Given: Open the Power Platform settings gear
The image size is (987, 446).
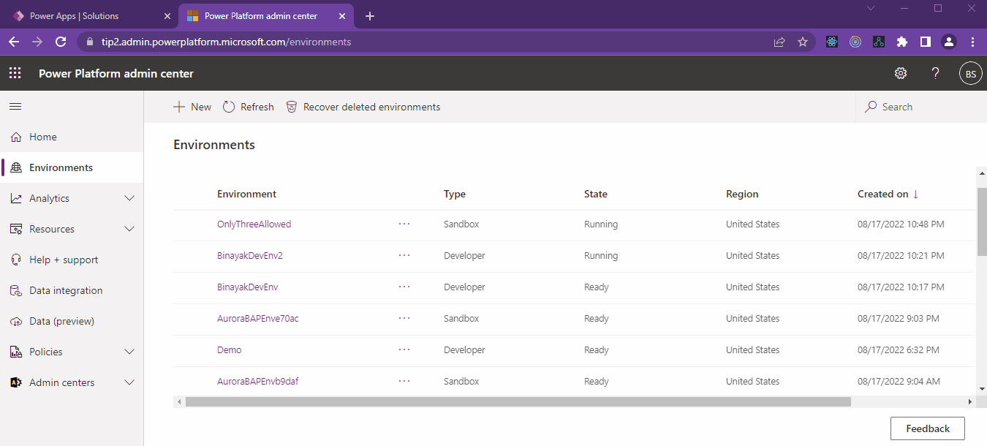Looking at the screenshot, I should pos(901,73).
